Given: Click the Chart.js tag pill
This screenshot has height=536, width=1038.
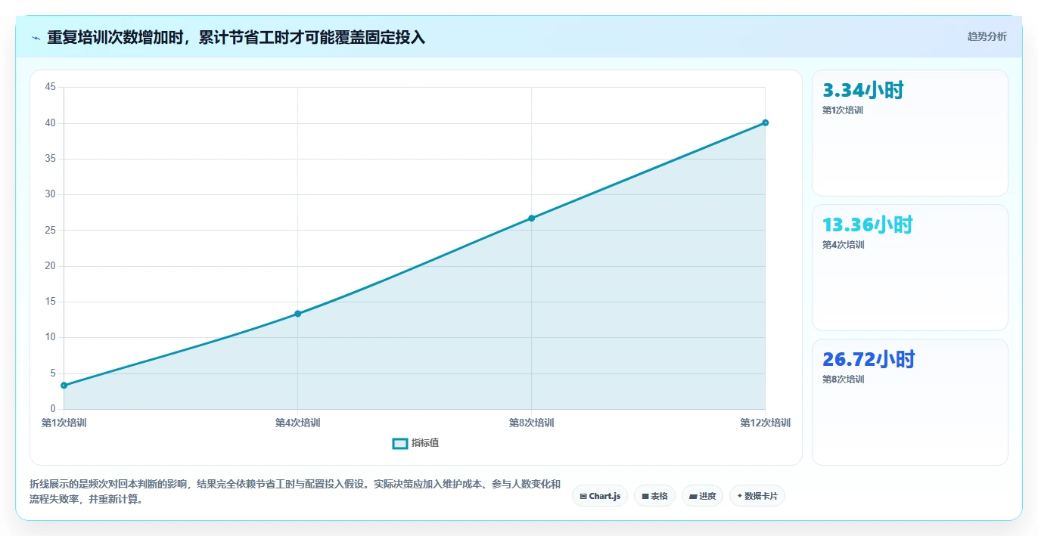Looking at the screenshot, I should point(600,496).
